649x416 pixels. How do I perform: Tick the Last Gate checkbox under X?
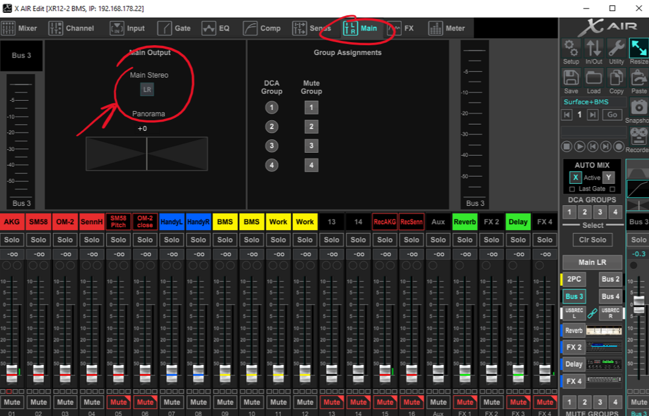tap(572, 189)
